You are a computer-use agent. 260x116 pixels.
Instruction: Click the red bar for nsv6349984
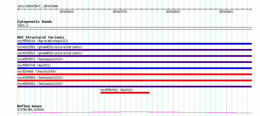tap(134, 80)
